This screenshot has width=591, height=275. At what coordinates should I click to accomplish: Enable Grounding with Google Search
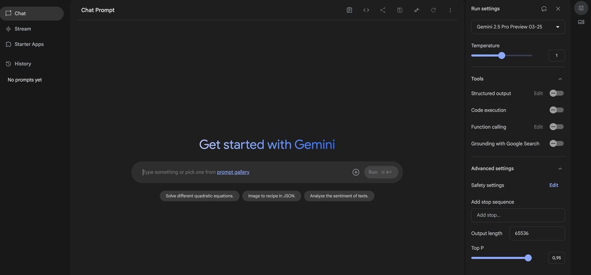(x=557, y=143)
